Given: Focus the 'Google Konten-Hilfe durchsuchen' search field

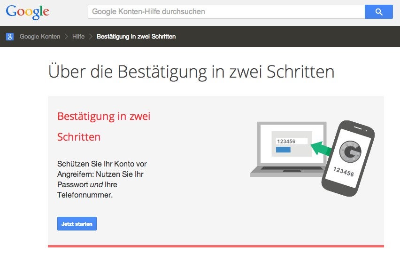Looking at the screenshot, I should [226, 12].
